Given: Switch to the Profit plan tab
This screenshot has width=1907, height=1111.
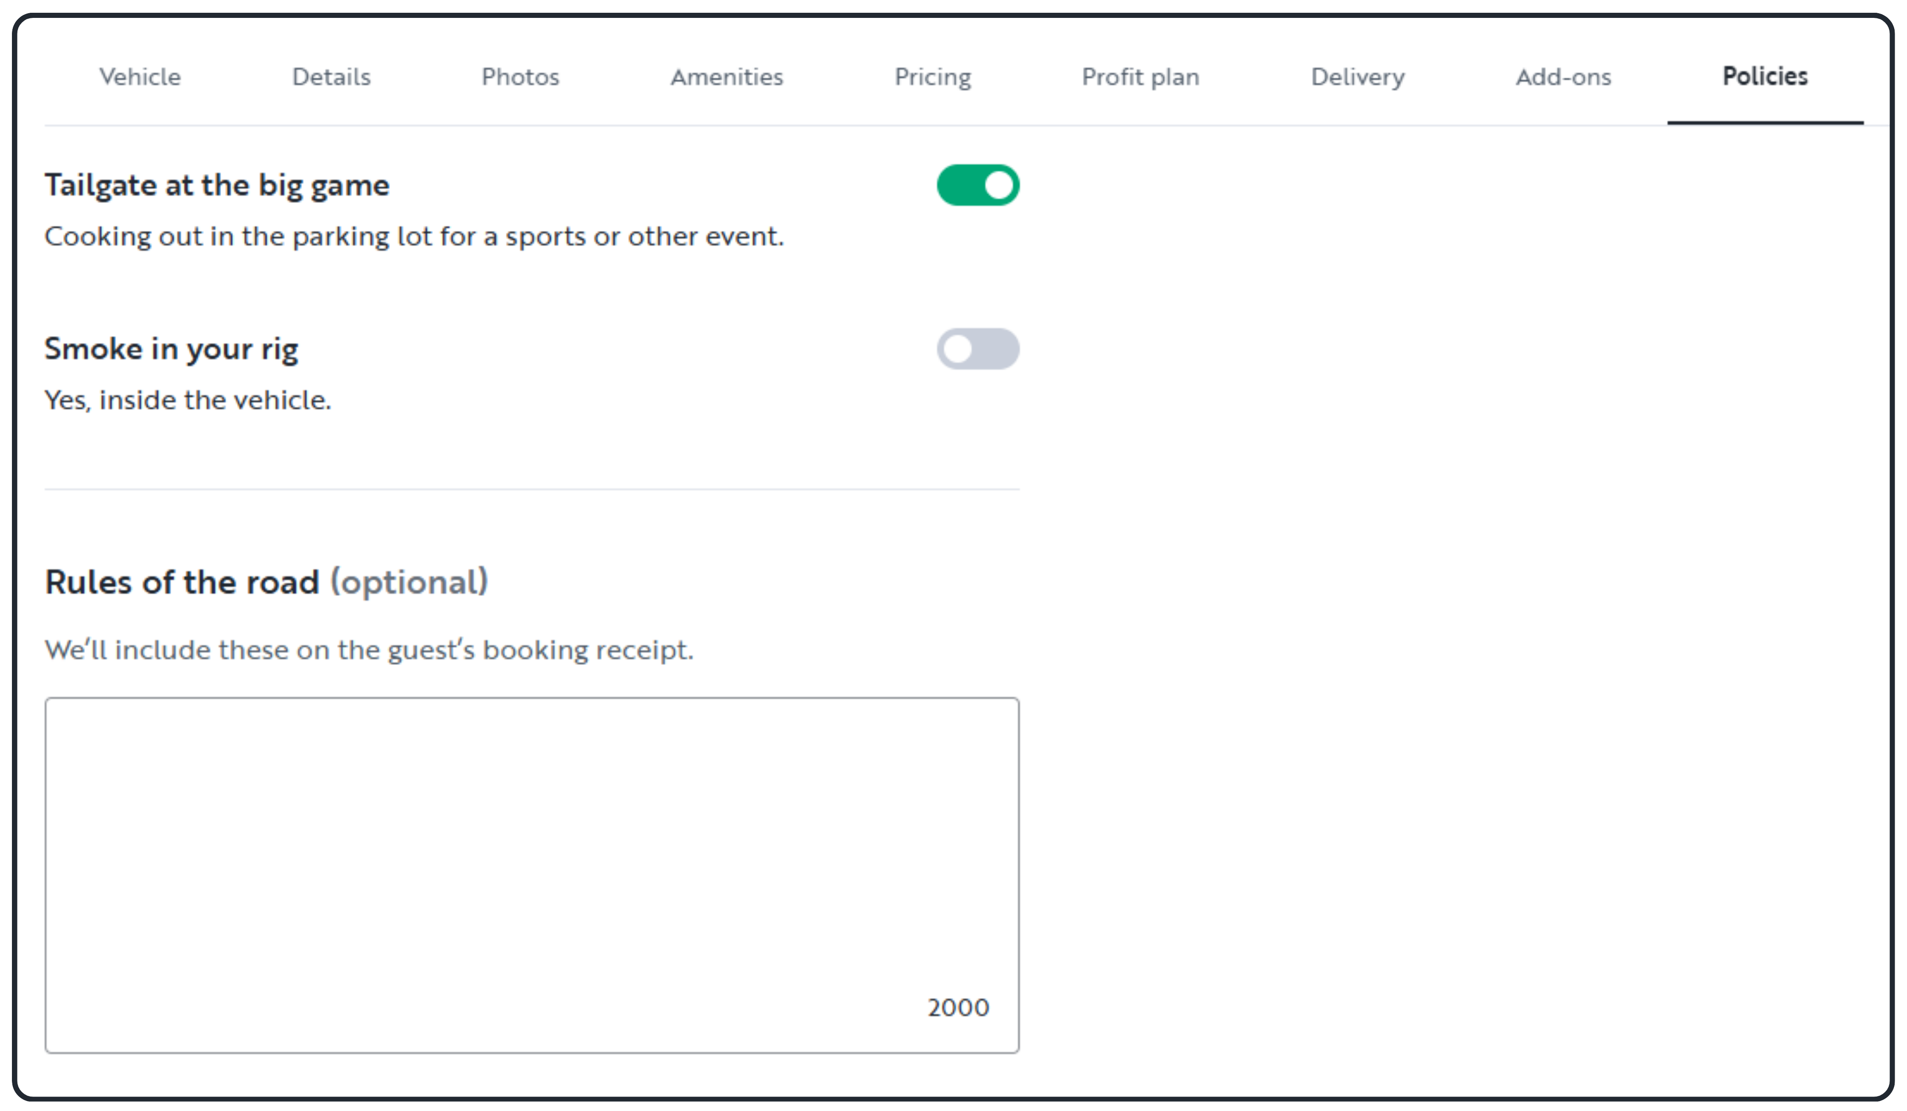Looking at the screenshot, I should [1140, 76].
